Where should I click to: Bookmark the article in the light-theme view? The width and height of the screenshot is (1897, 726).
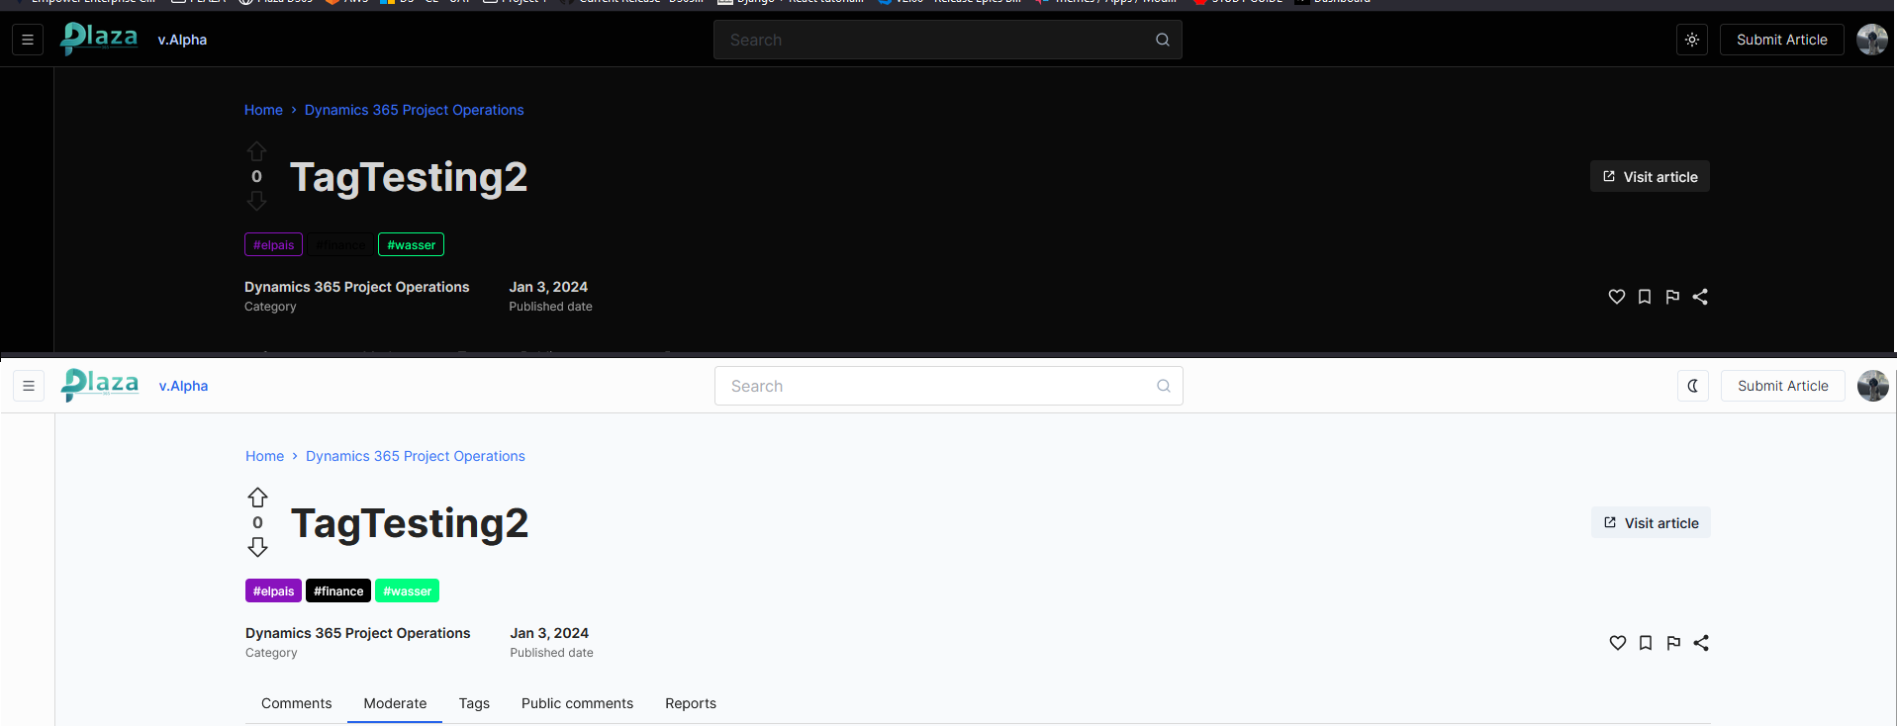(1645, 643)
